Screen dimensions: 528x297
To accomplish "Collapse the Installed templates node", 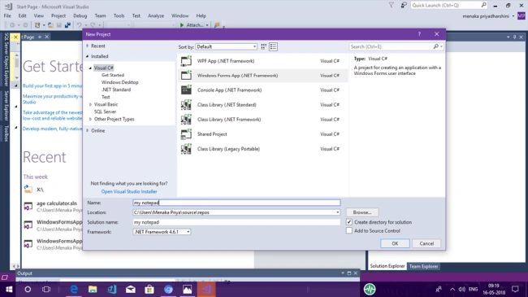I will (x=88, y=56).
